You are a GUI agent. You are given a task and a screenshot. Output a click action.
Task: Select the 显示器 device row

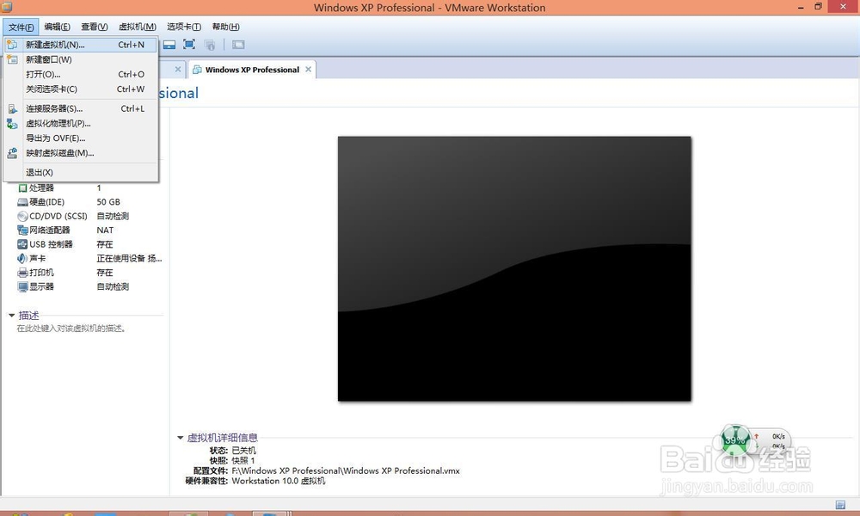[90, 286]
